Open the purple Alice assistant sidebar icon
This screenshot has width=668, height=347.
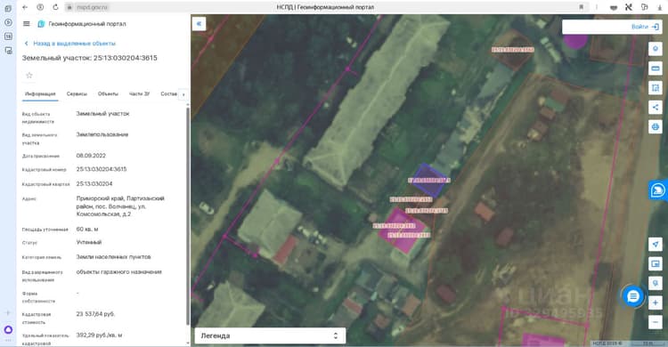[8, 330]
